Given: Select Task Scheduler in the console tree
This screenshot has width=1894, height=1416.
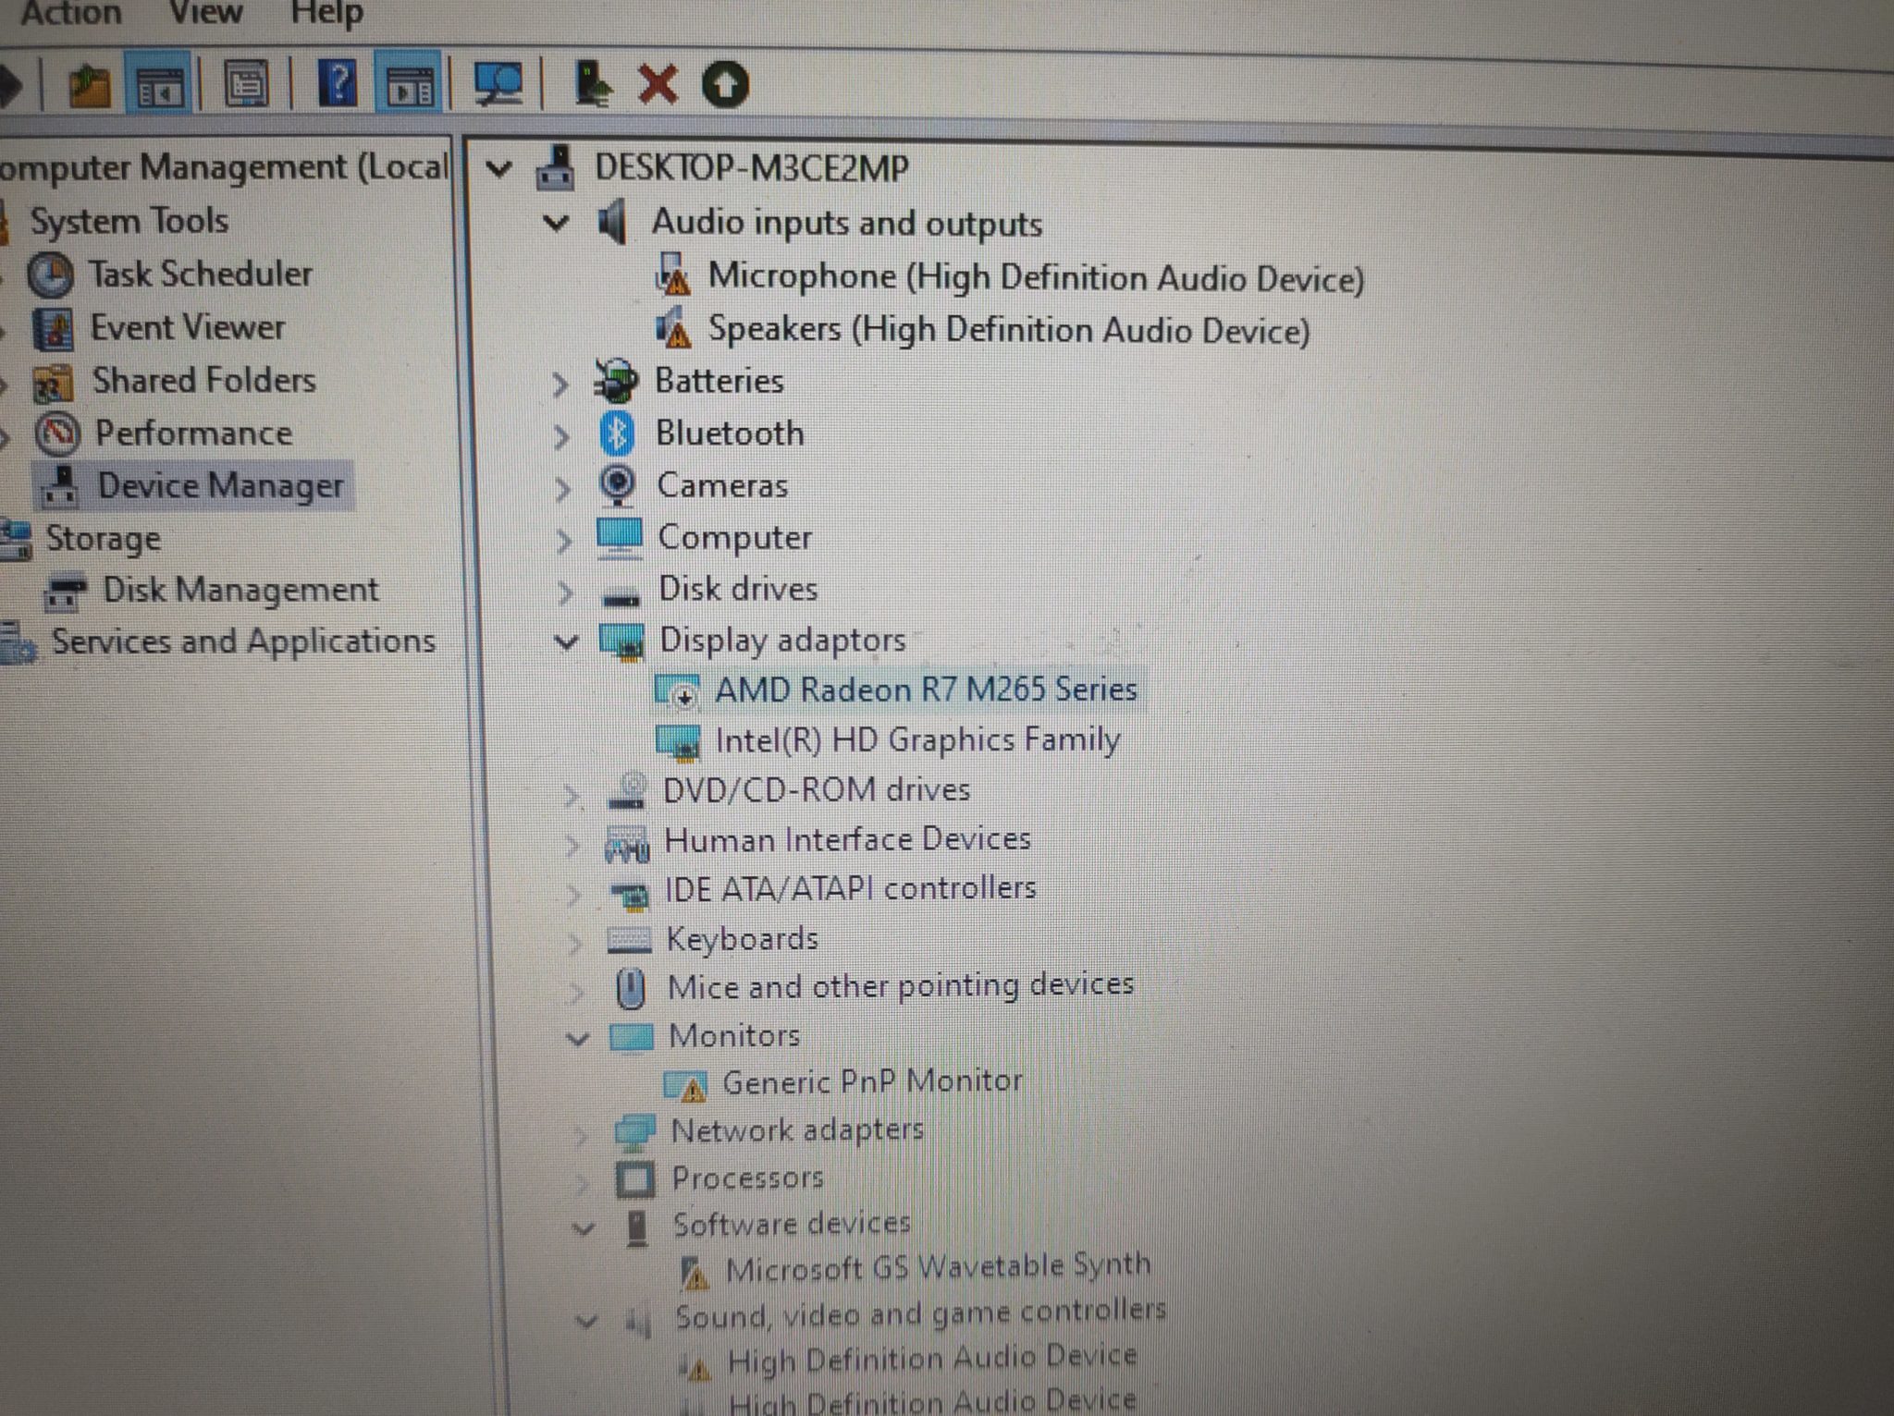Looking at the screenshot, I should click(200, 274).
